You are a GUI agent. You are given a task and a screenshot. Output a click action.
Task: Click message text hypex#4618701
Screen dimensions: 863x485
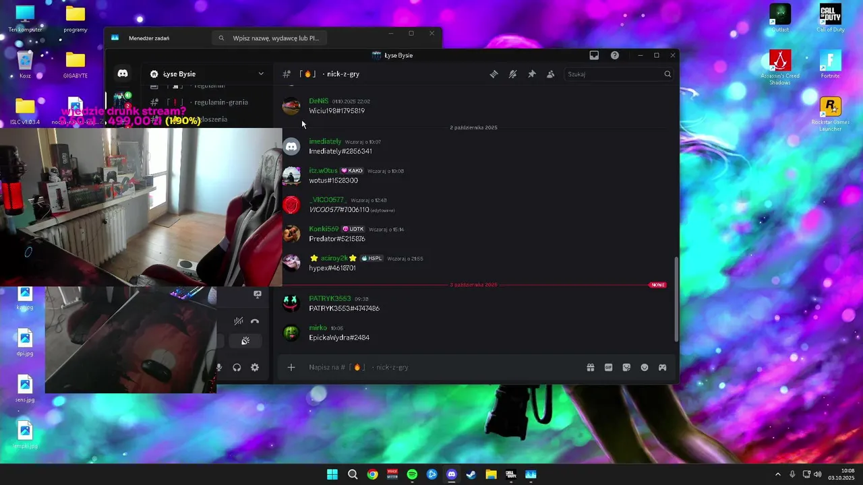pos(332,268)
